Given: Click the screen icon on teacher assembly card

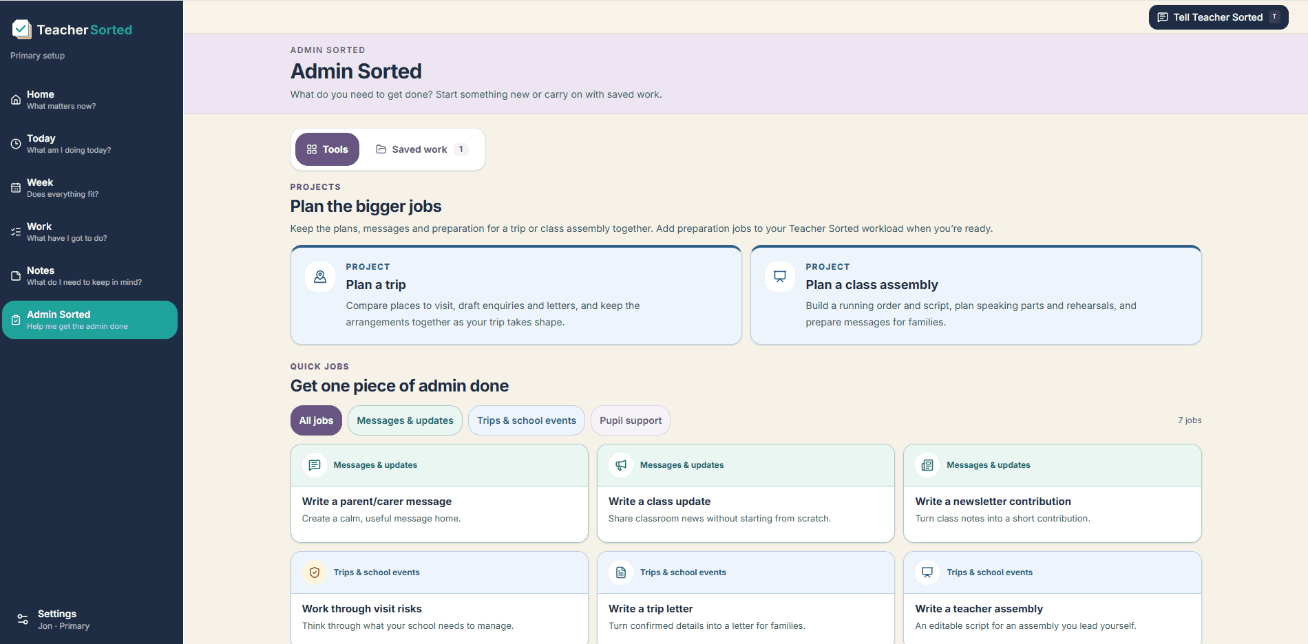Looking at the screenshot, I should click(927, 572).
